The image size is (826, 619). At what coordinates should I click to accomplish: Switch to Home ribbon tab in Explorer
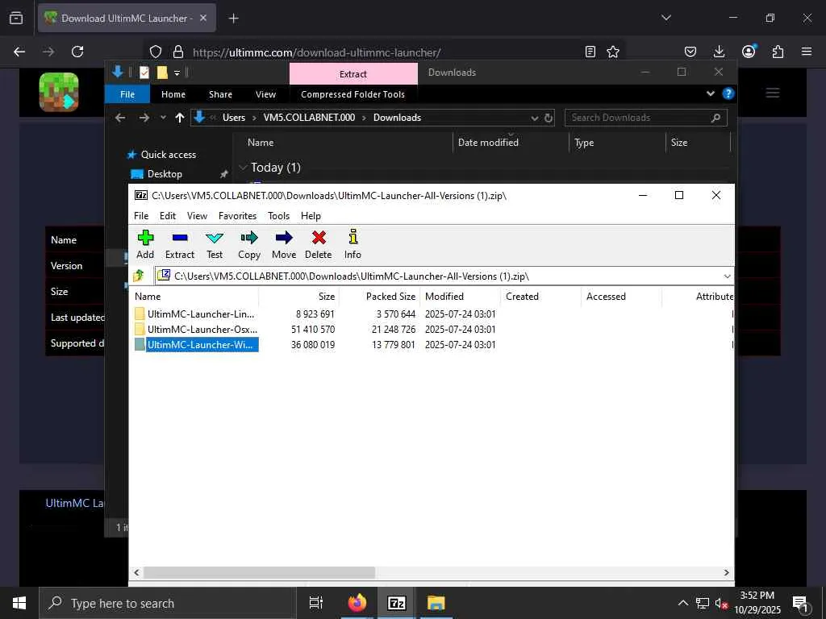pyautogui.click(x=173, y=94)
